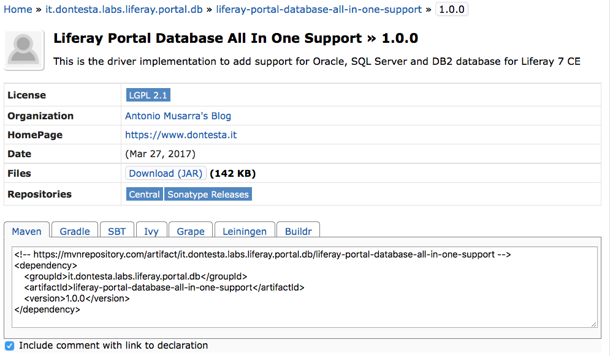The height and width of the screenshot is (356, 610).
Task: Open the Sonatype Releases repository badge
Action: tap(208, 194)
